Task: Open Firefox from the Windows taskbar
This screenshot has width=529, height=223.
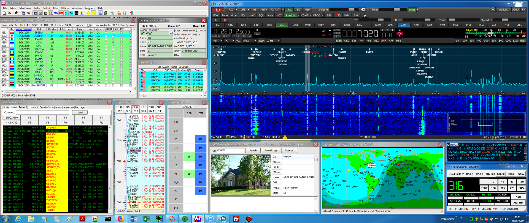Action: (121, 219)
